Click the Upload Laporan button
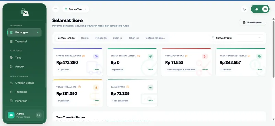The image size is (275, 126). (253, 22)
